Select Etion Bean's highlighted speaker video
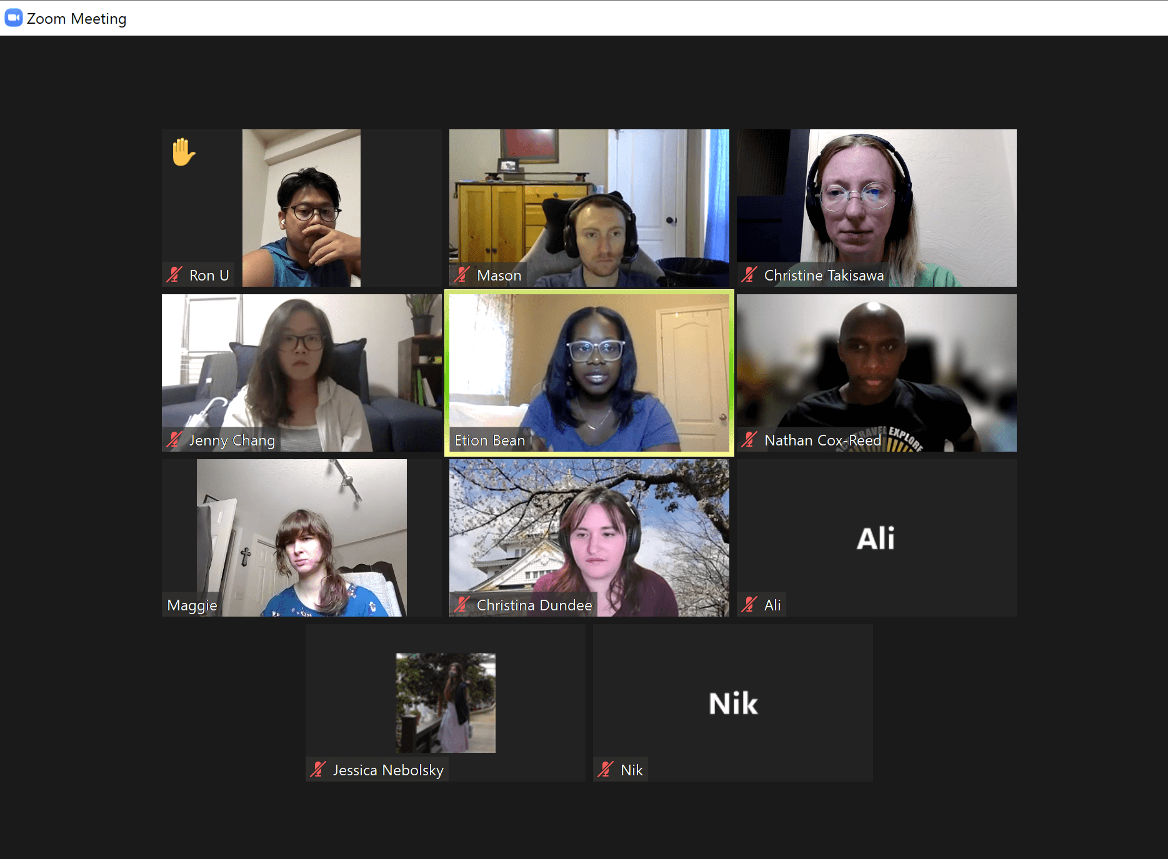This screenshot has height=859, width=1168. point(589,373)
